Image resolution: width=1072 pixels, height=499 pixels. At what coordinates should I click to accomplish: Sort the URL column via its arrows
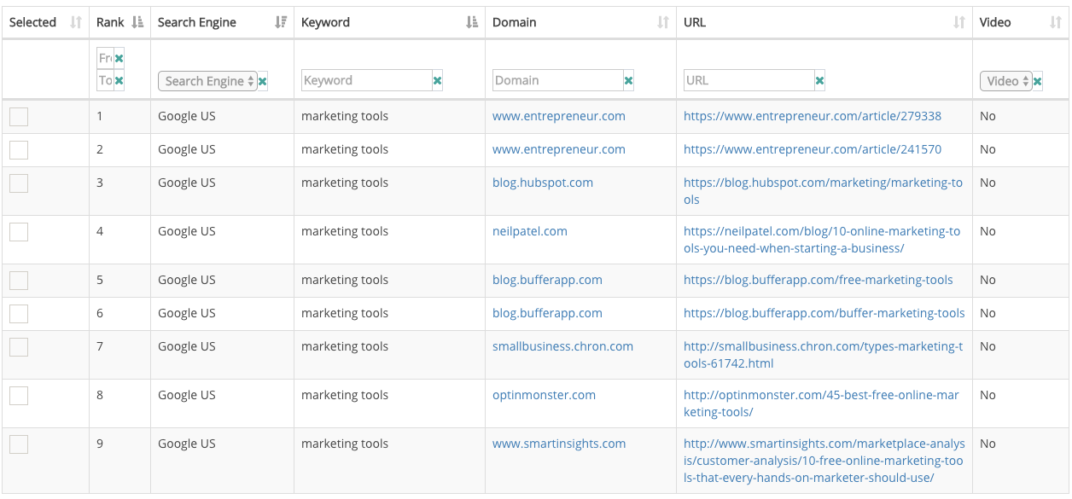coord(958,23)
